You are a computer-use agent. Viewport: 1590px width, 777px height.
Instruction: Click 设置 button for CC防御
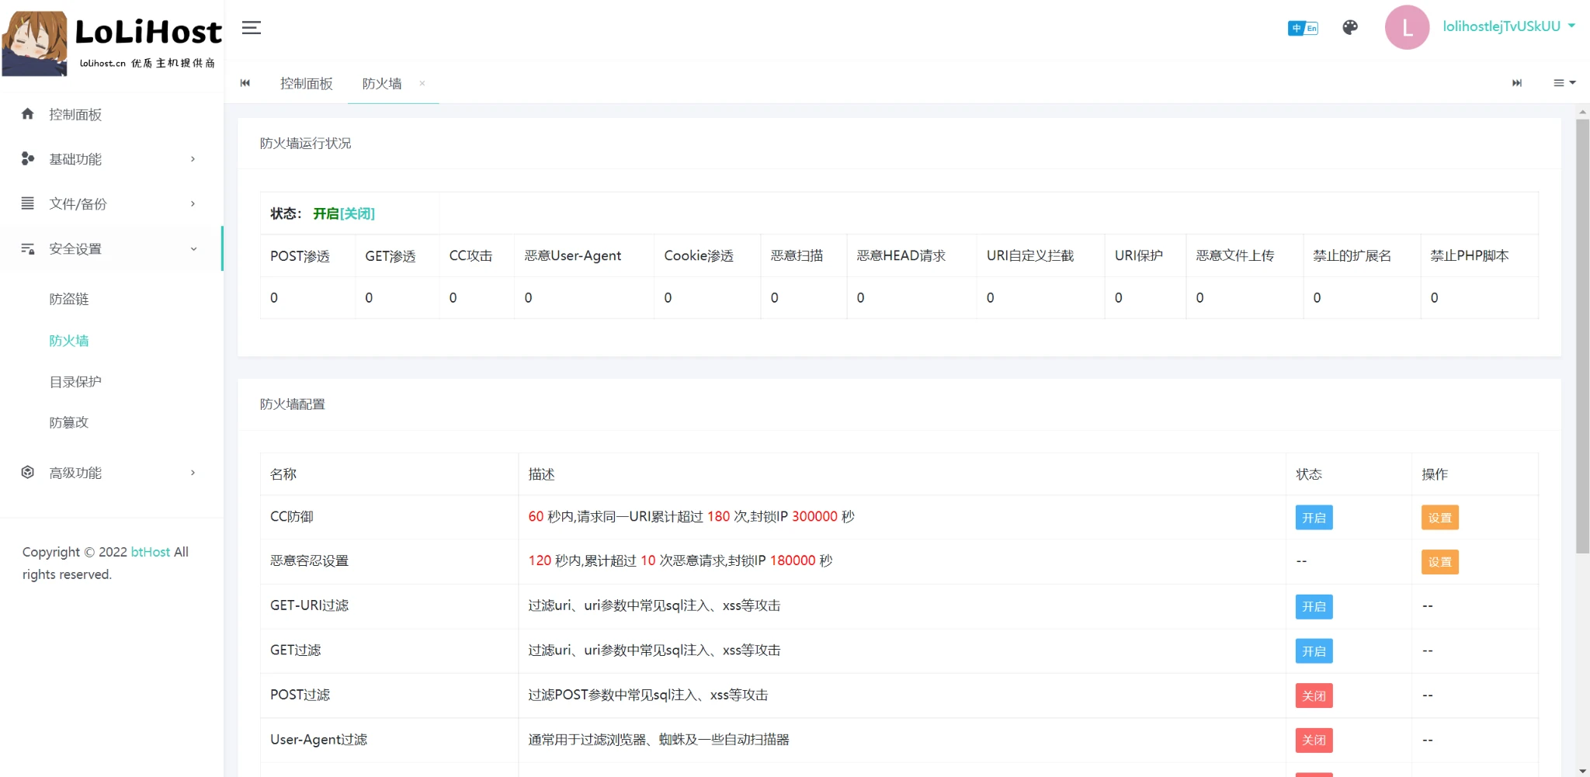1439,518
